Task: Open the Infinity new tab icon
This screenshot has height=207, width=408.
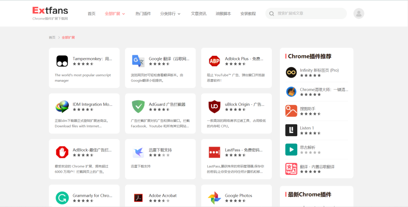Action: [291, 72]
